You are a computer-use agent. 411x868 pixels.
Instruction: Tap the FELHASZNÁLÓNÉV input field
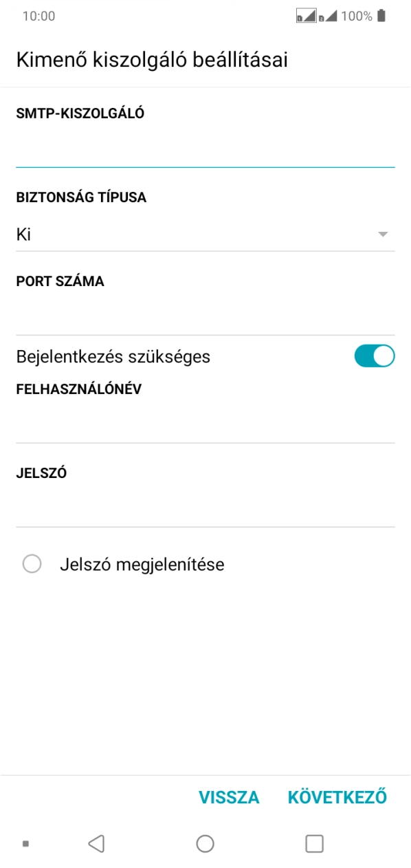coord(205,420)
